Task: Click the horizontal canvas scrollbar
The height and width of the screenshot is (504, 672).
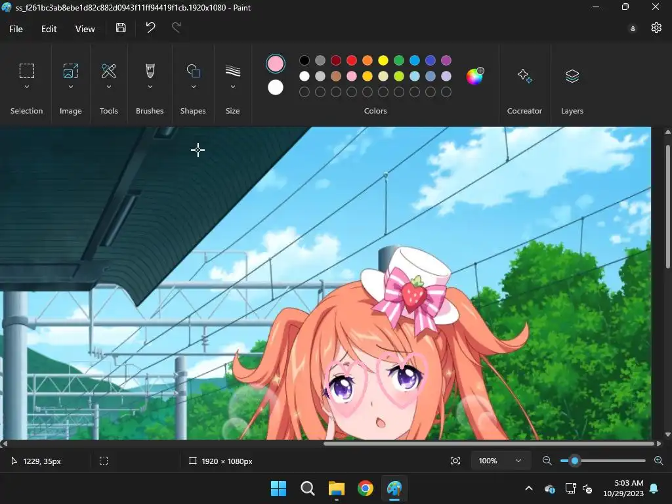Action: click(x=489, y=444)
